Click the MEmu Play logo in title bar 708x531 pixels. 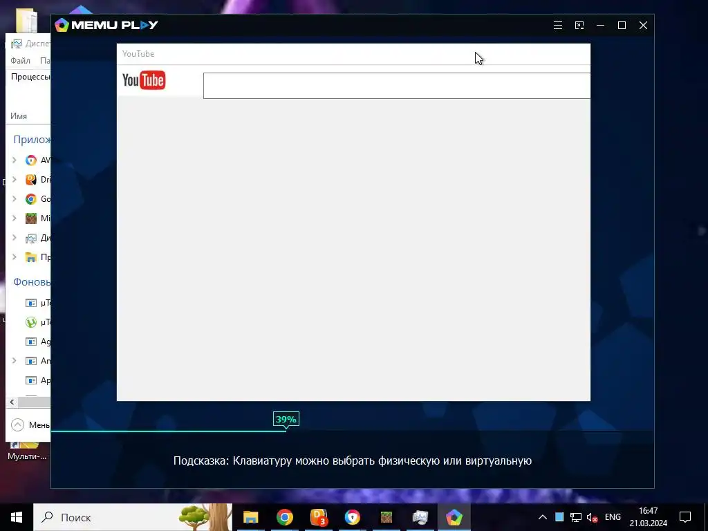point(106,25)
